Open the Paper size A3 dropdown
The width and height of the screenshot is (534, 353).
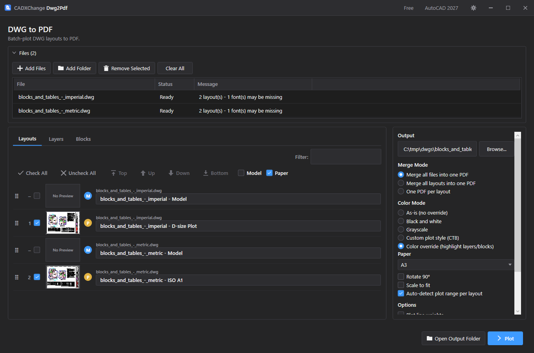pos(456,265)
